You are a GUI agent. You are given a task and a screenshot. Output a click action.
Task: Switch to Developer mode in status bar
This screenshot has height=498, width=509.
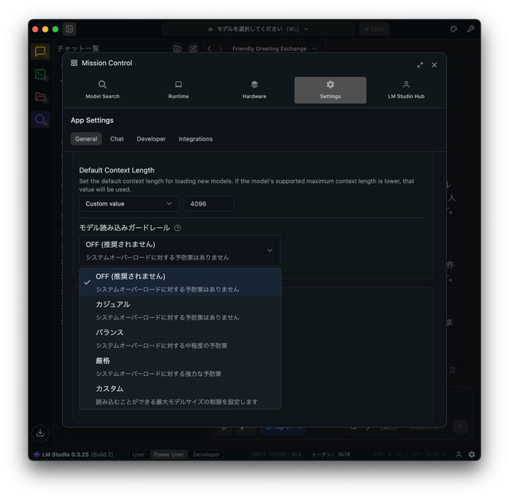tap(207, 454)
